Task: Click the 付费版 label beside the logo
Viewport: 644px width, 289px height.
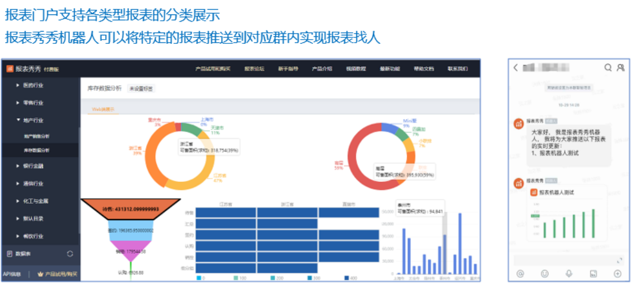Action: tap(52, 70)
